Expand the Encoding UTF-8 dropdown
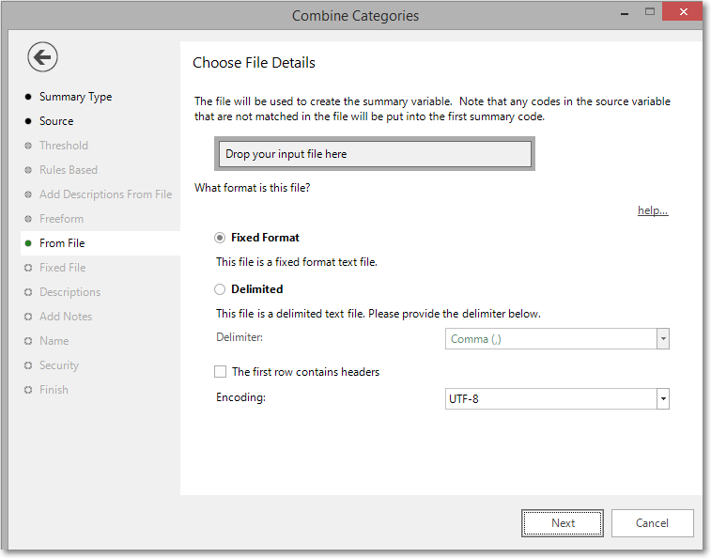The image size is (711, 558). (662, 398)
